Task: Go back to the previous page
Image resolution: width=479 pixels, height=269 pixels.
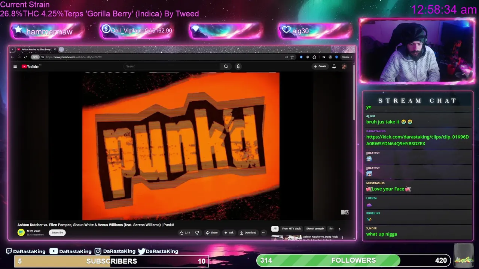Action: click(12, 57)
